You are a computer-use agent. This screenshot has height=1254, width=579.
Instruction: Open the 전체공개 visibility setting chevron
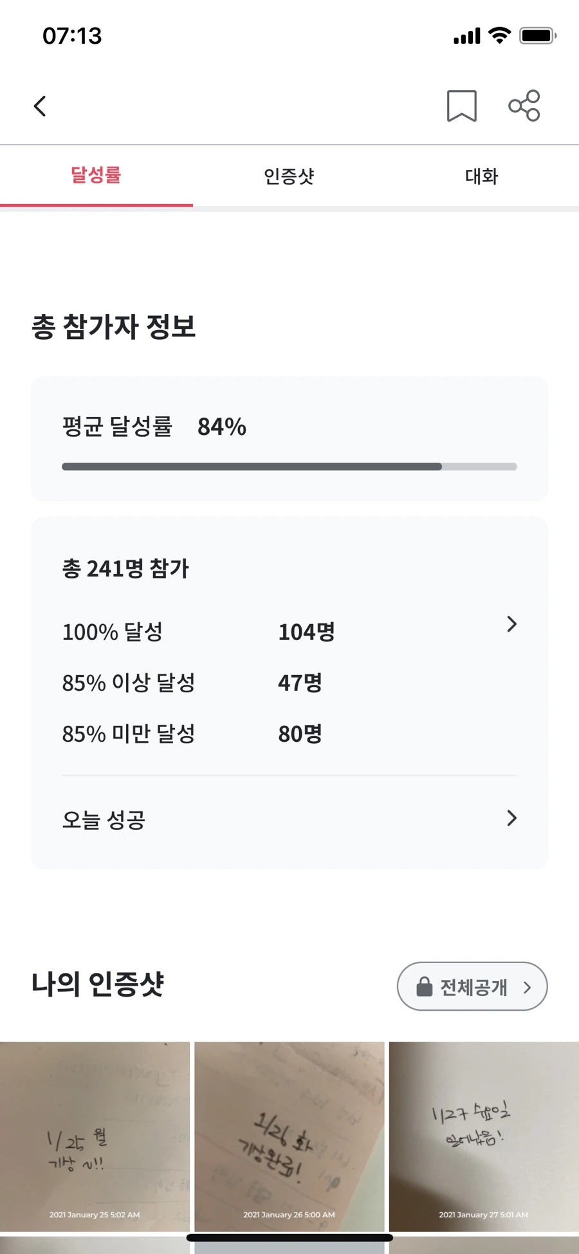point(528,987)
